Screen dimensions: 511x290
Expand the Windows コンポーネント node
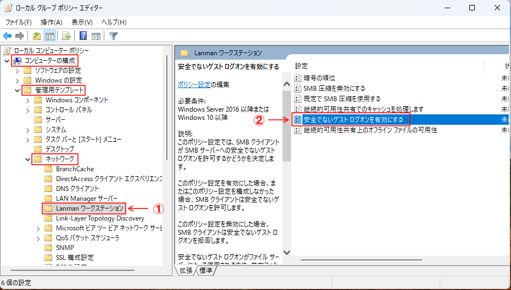pyautogui.click(x=28, y=100)
